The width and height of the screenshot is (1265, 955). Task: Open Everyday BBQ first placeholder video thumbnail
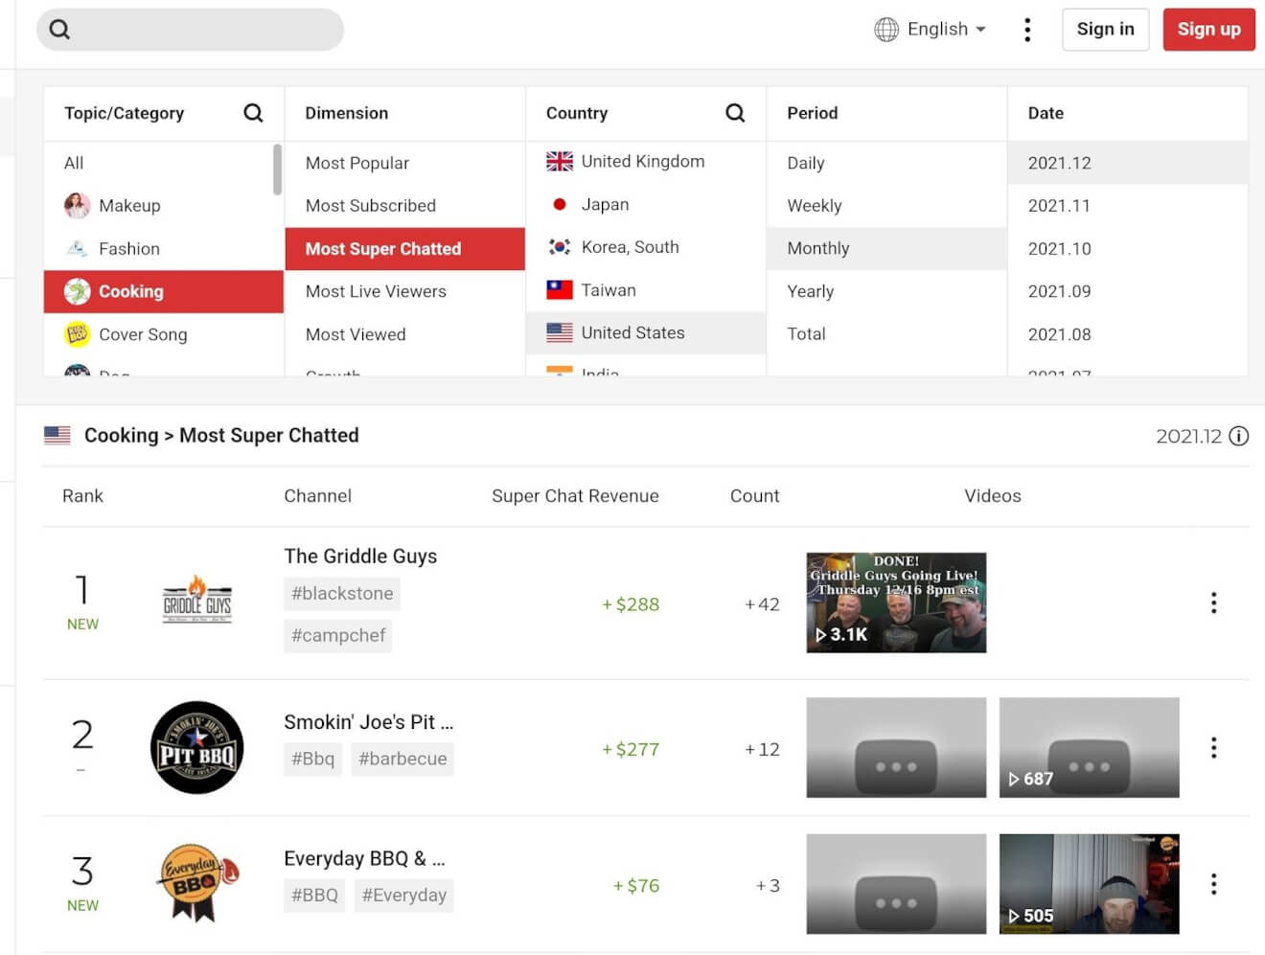point(896,883)
